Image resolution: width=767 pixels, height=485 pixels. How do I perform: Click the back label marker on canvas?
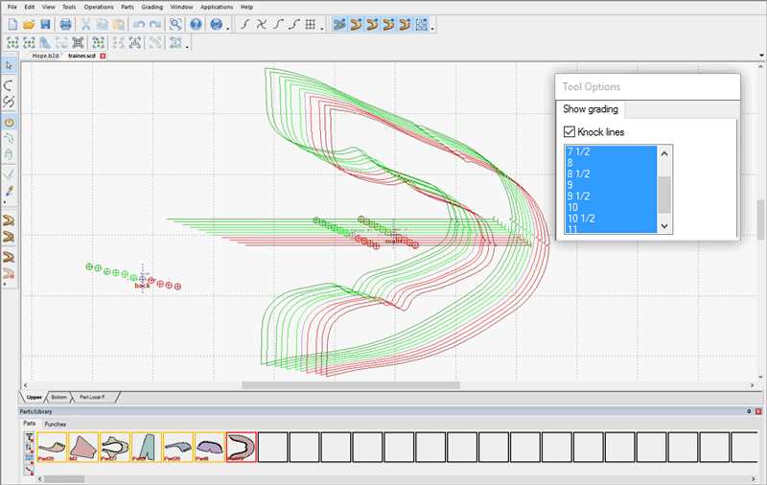(x=142, y=285)
